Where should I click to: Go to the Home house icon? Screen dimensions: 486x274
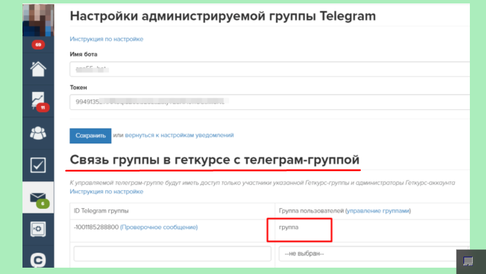coord(39,68)
